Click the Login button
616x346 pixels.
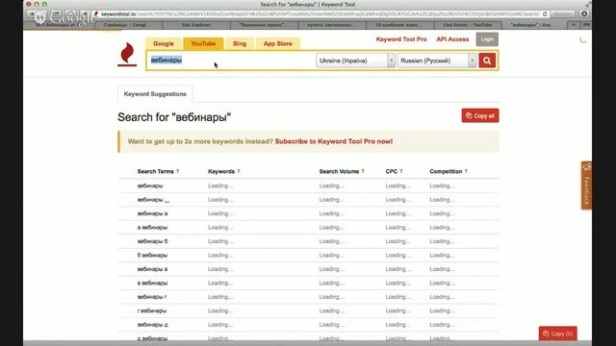[x=487, y=39]
